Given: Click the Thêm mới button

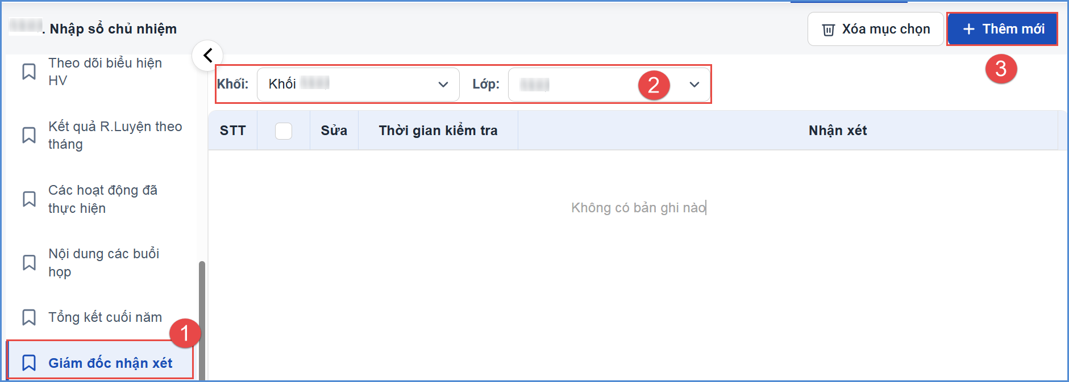Looking at the screenshot, I should [1002, 29].
